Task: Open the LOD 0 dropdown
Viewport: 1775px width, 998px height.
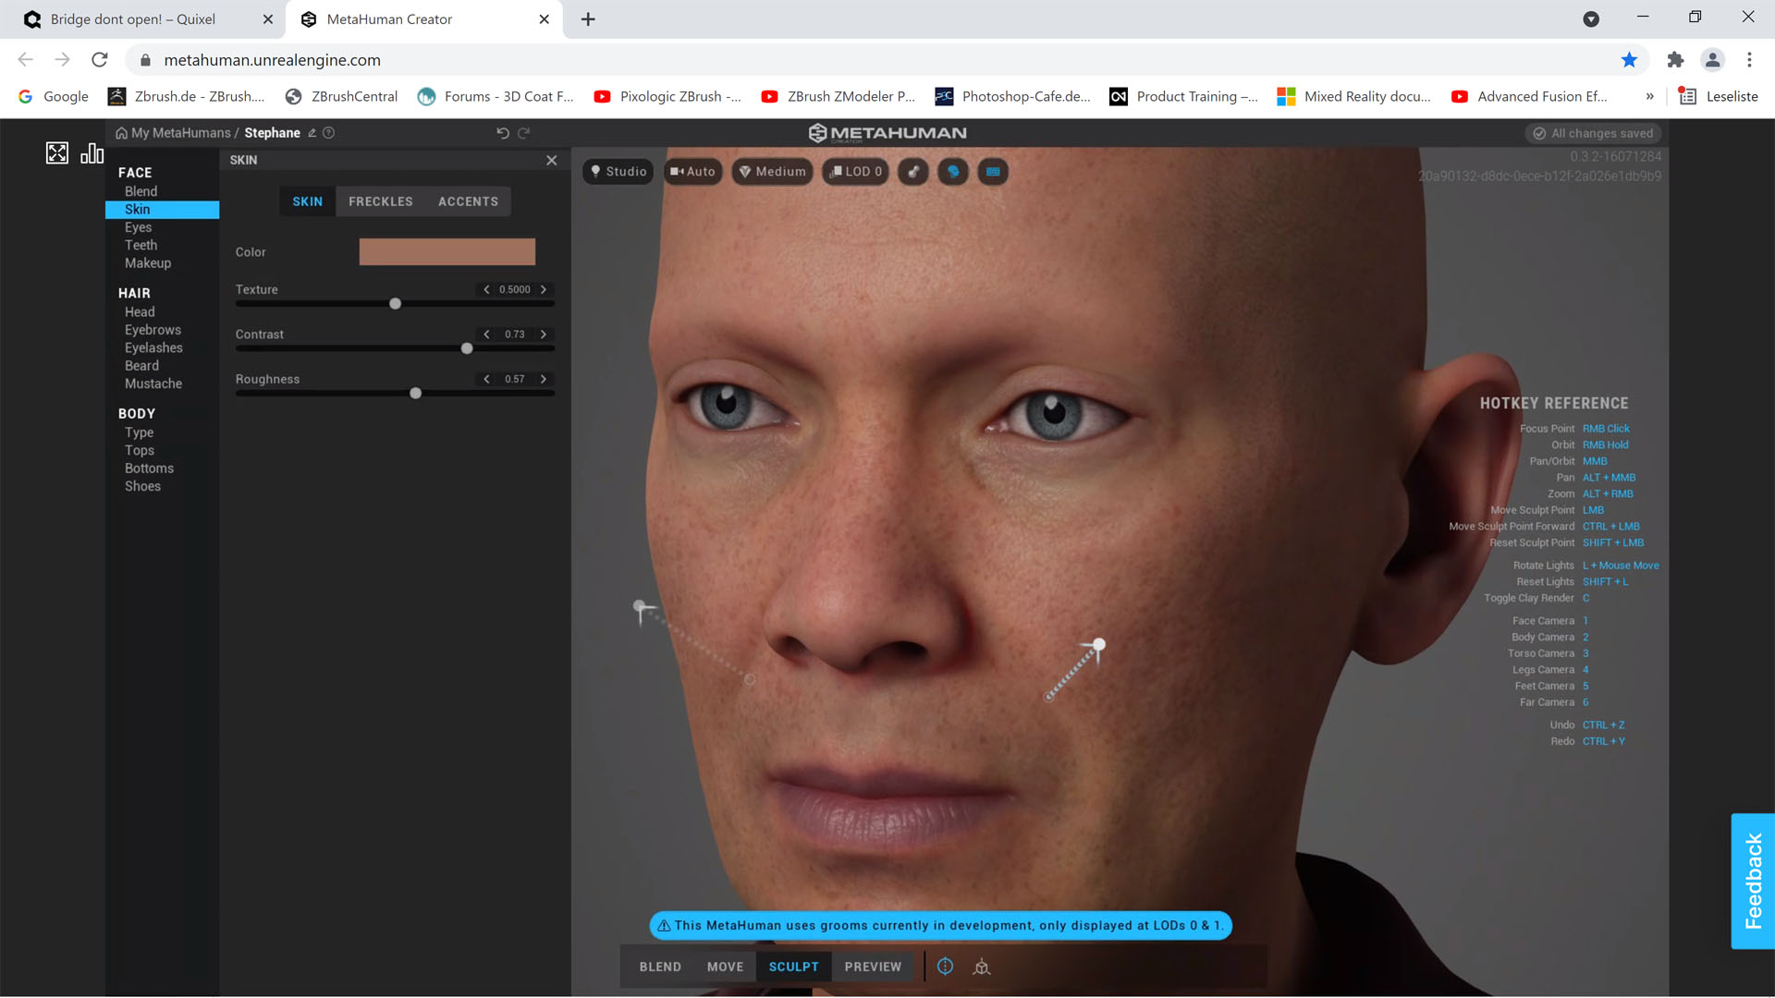Action: tap(856, 172)
